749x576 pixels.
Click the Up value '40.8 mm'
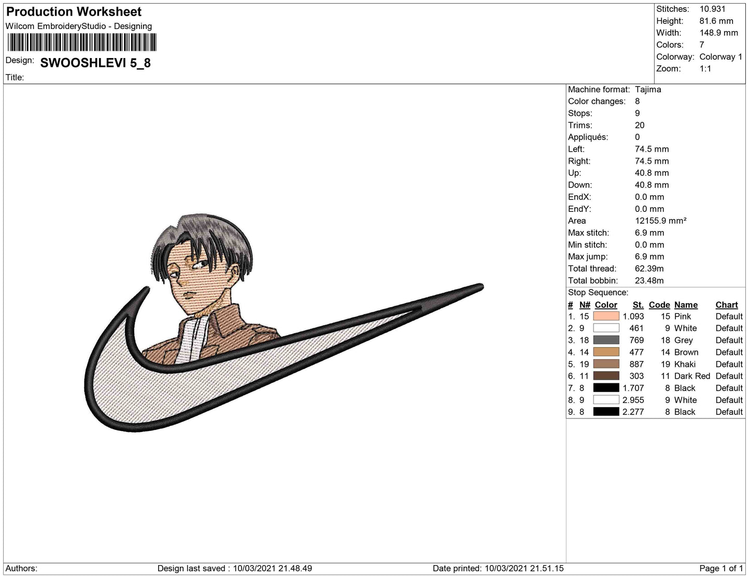click(652, 173)
